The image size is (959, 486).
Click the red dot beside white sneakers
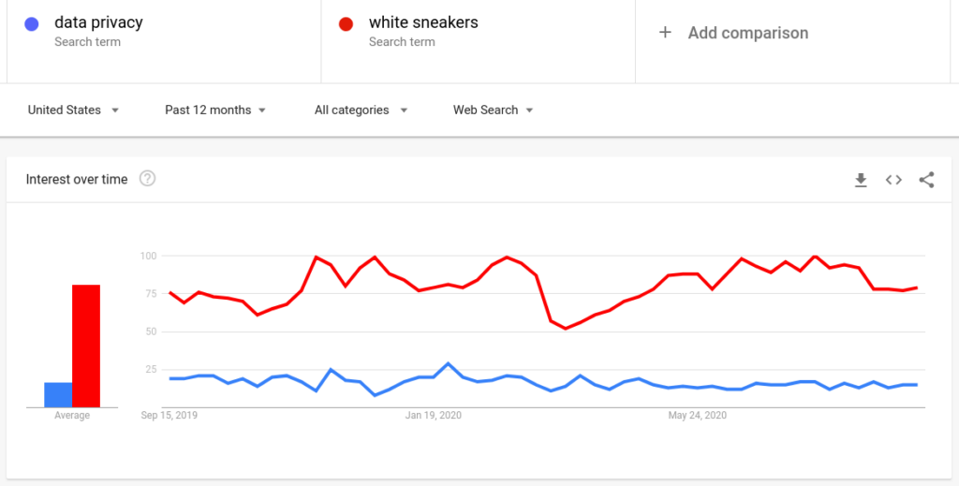(346, 24)
